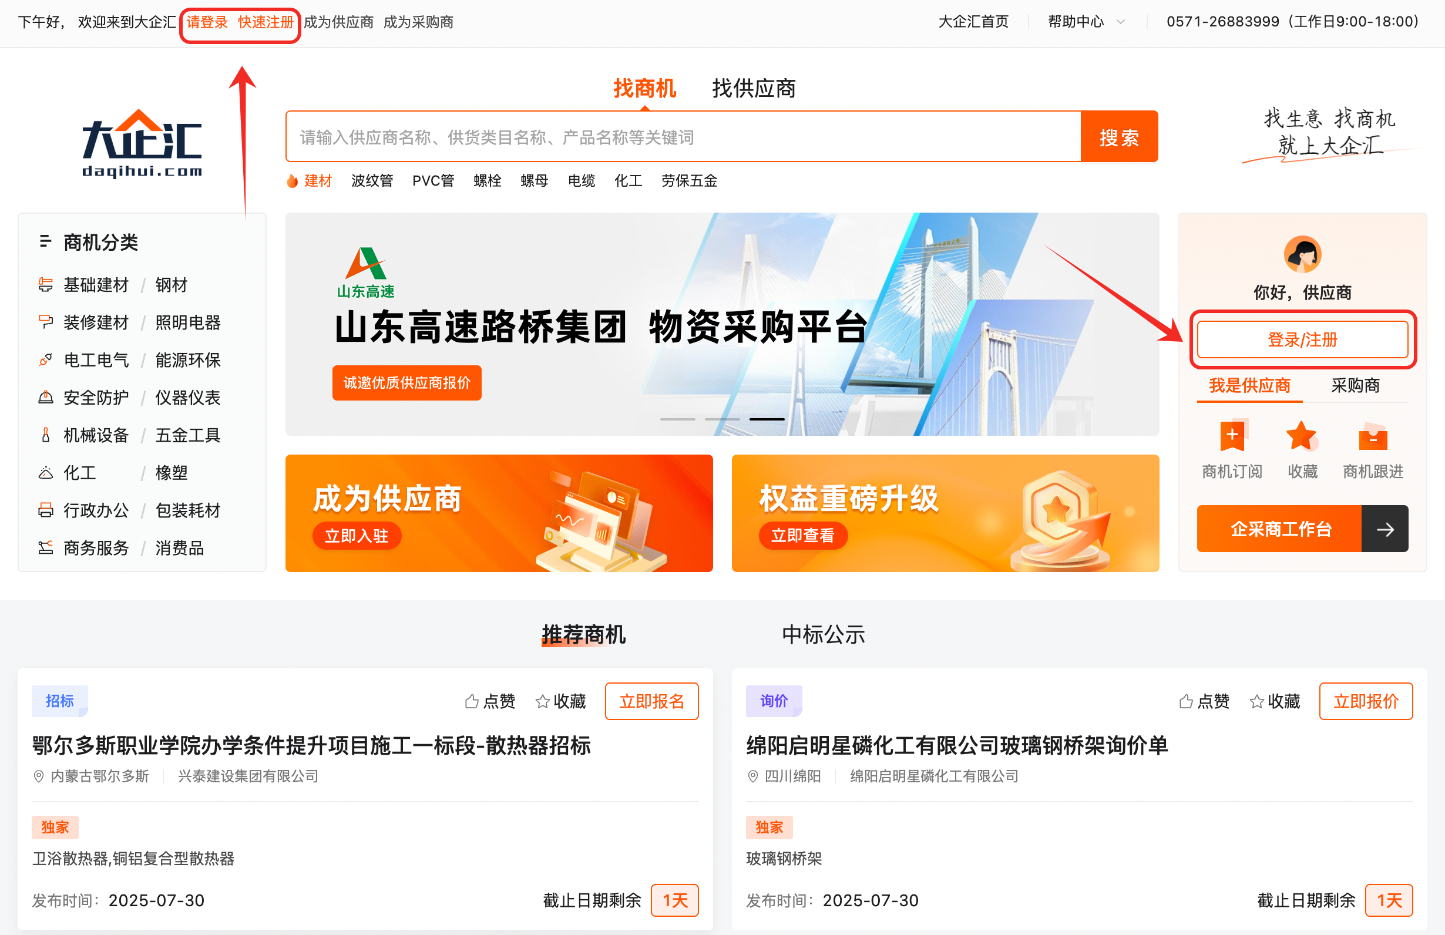Open 包装耗材 category
The width and height of the screenshot is (1445, 935).
point(187,510)
